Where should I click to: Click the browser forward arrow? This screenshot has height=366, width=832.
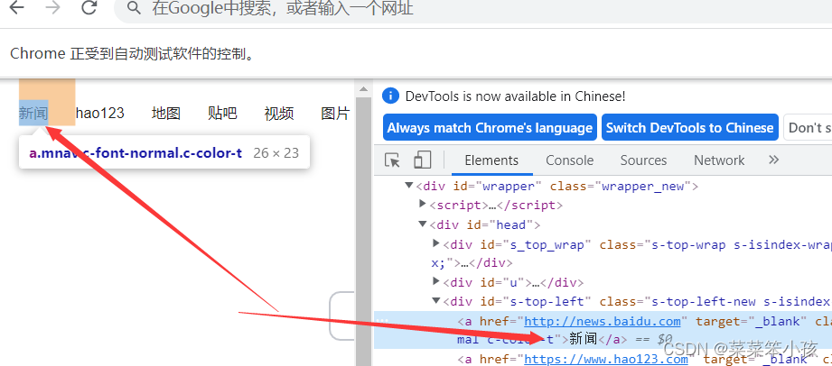53,7
